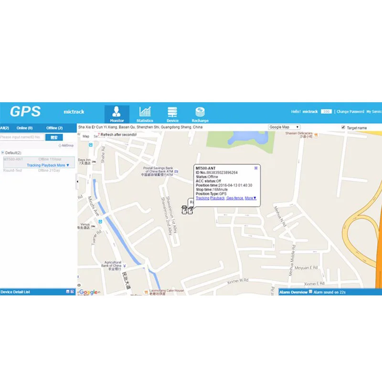Collapse the left sidebar with the arrow handle
382x382 pixels.
click(x=77, y=181)
